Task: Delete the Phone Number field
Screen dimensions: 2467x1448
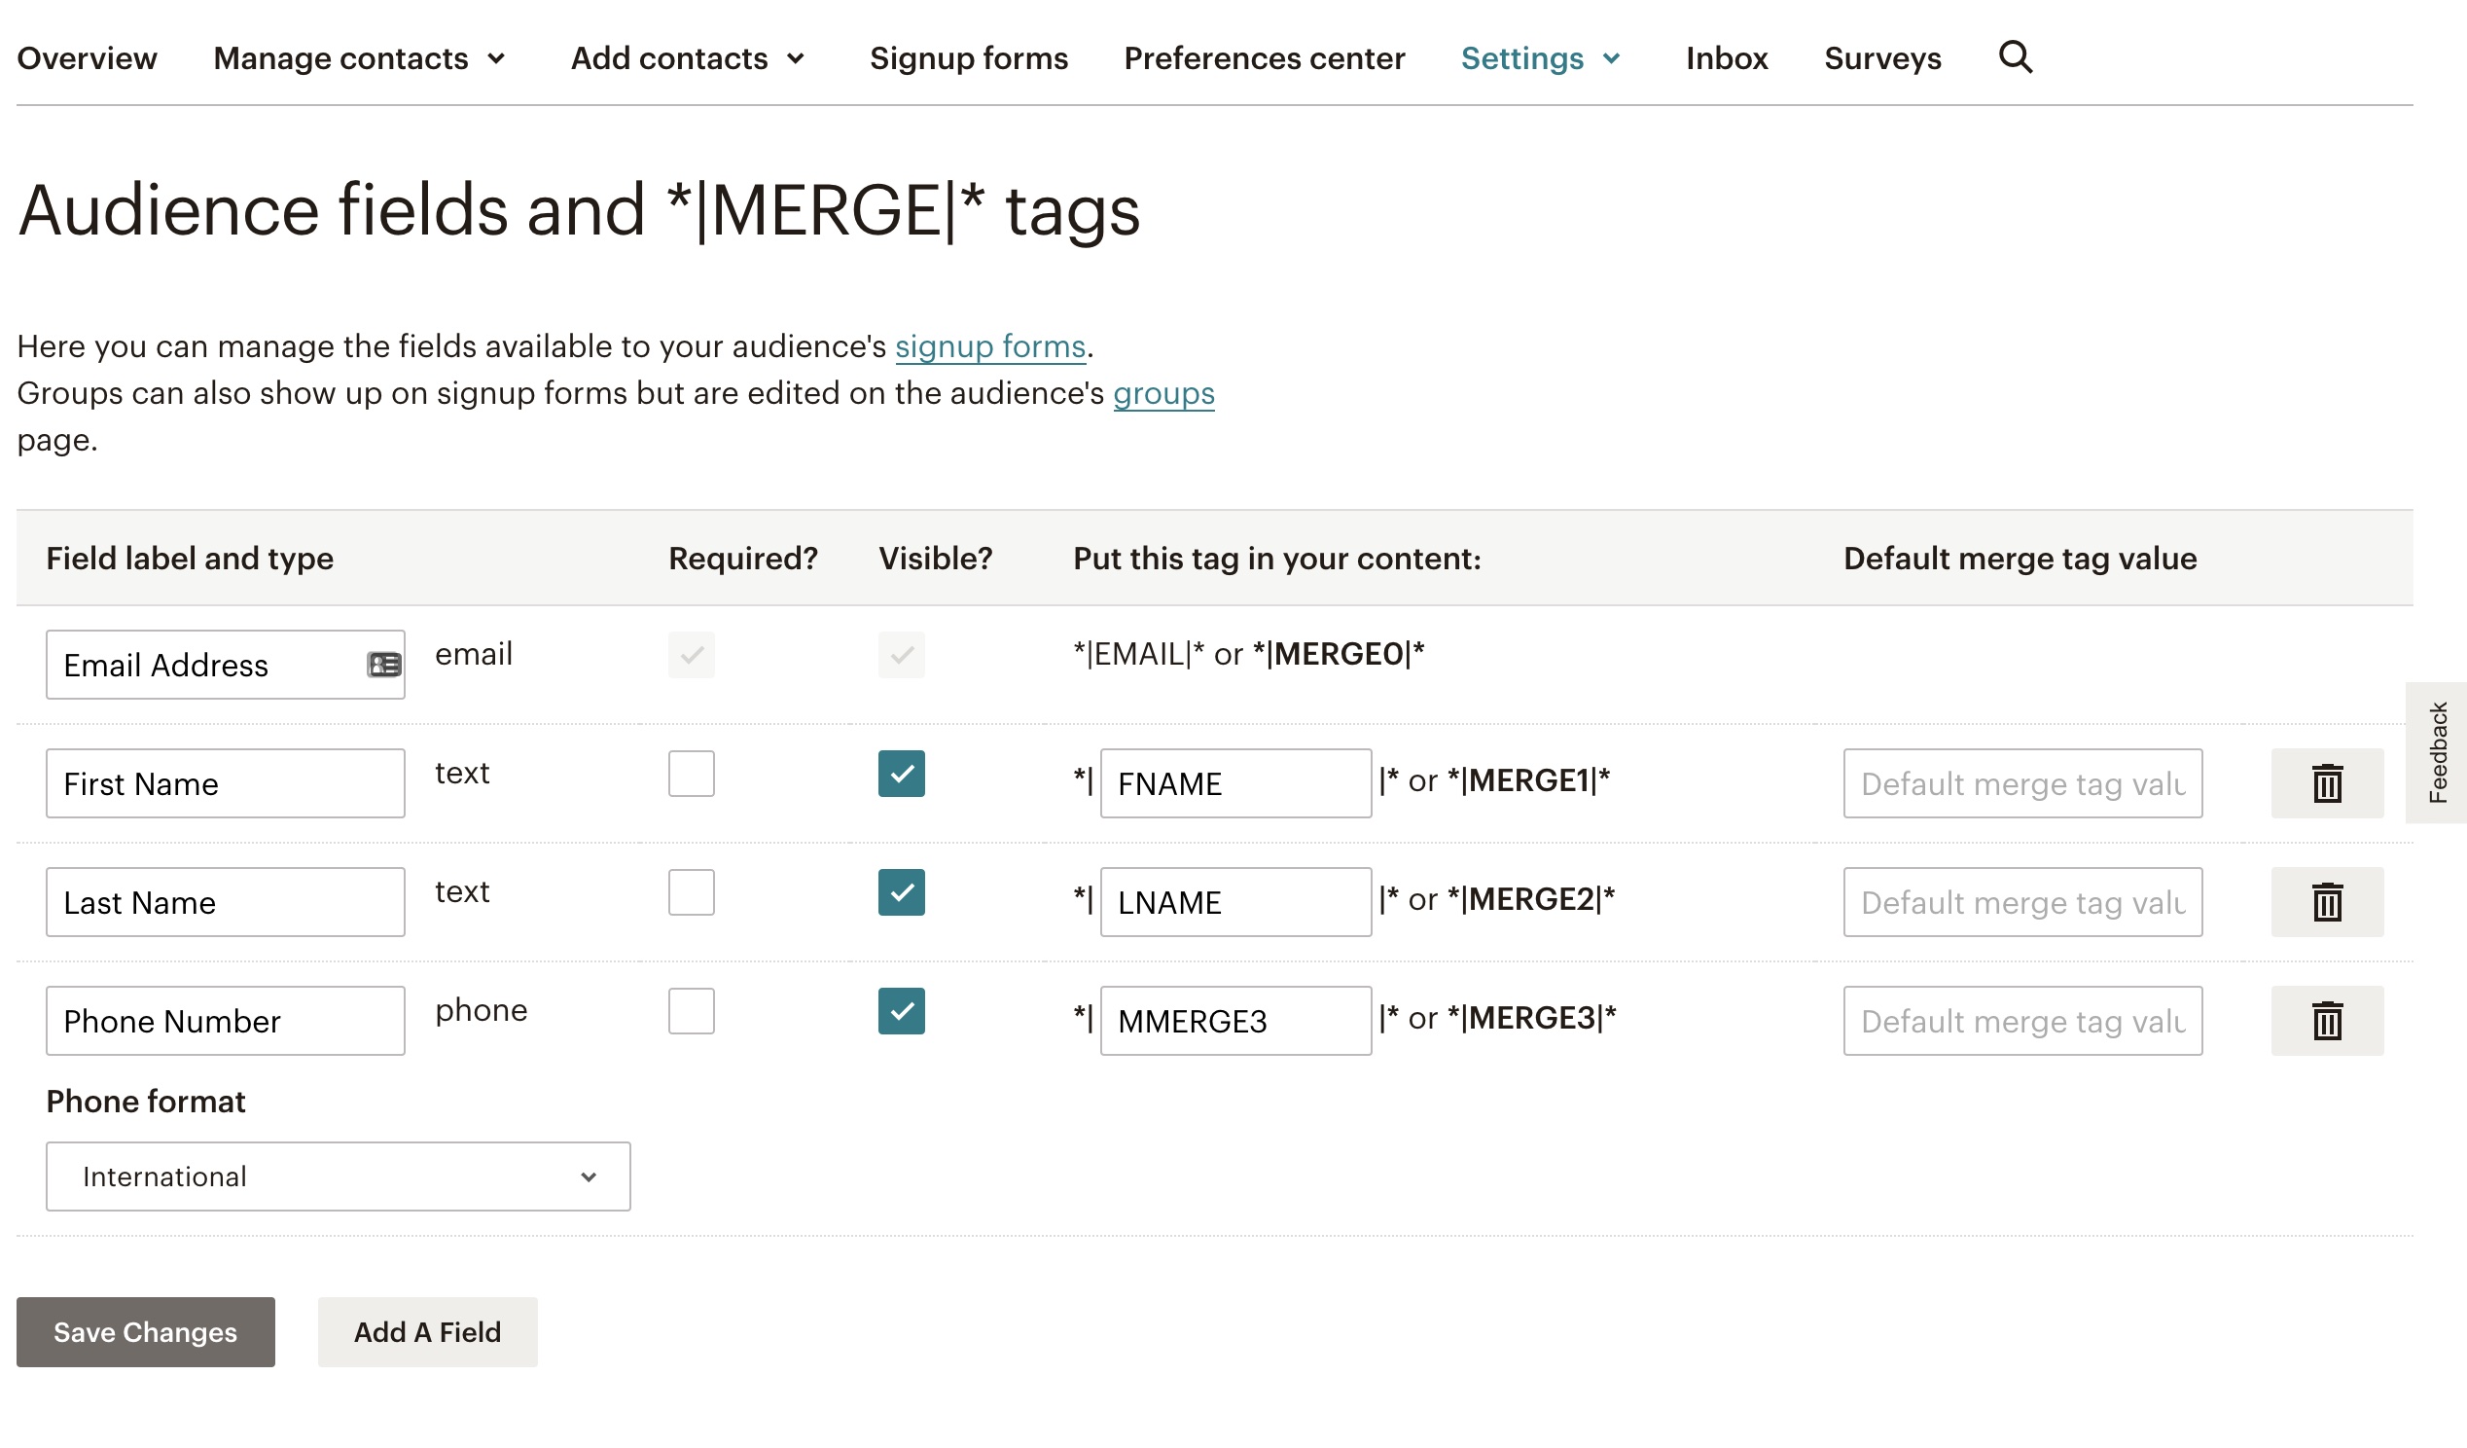Action: click(x=2327, y=1020)
